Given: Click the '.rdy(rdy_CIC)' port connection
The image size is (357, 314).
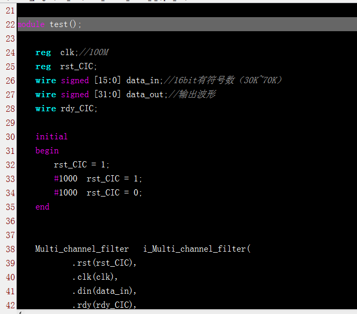Looking at the screenshot, I should tap(104, 305).
